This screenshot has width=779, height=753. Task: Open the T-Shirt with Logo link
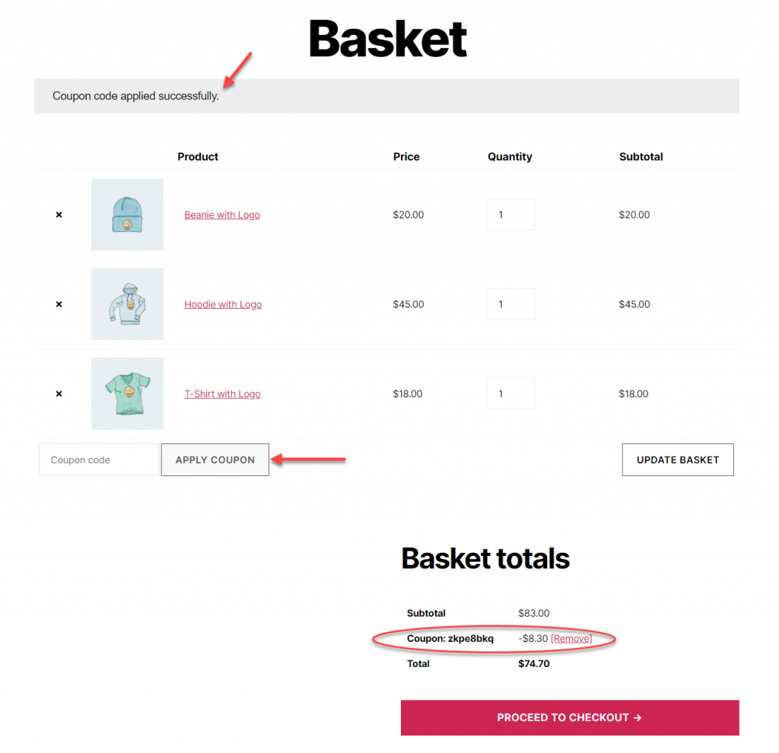(x=222, y=394)
